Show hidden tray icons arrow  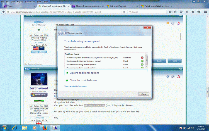[177, 128]
